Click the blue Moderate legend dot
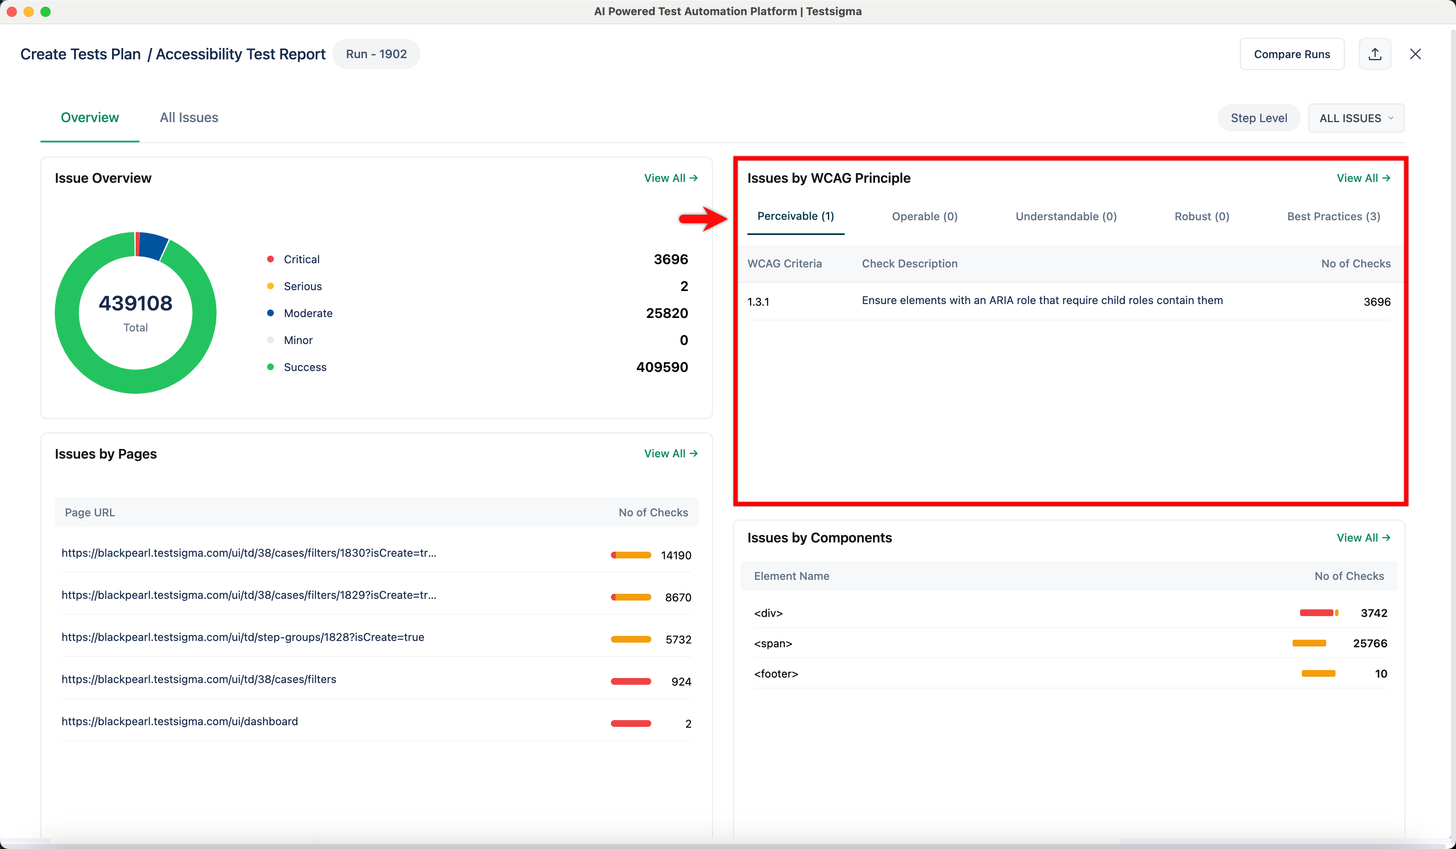This screenshot has height=849, width=1456. (x=270, y=313)
